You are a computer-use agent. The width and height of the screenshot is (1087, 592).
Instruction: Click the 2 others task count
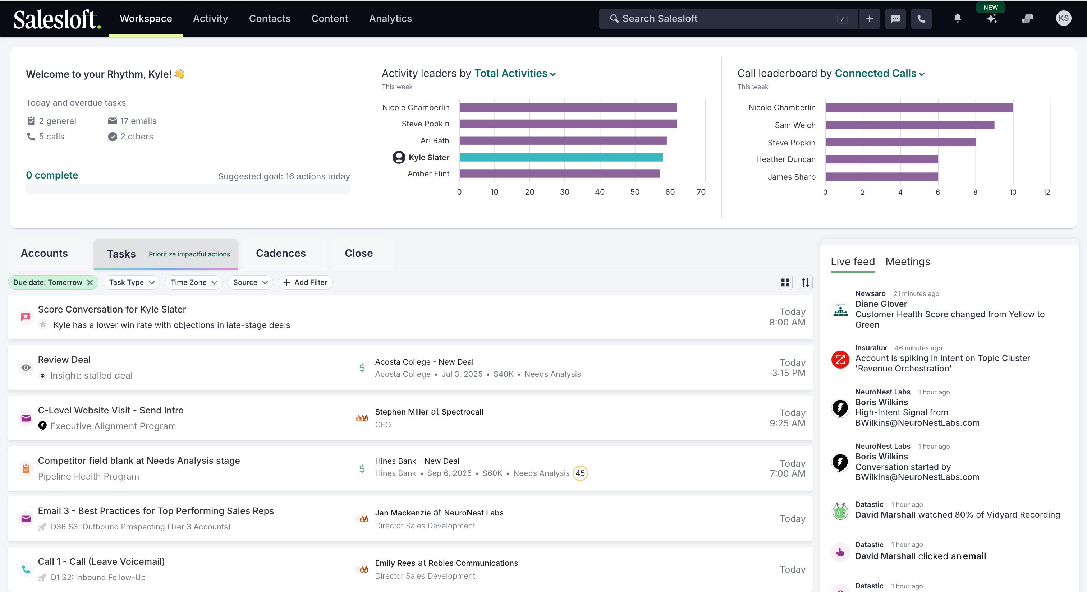130,137
